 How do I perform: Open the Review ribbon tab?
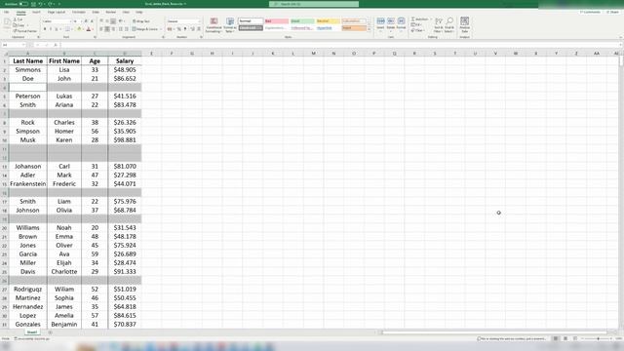(110, 13)
